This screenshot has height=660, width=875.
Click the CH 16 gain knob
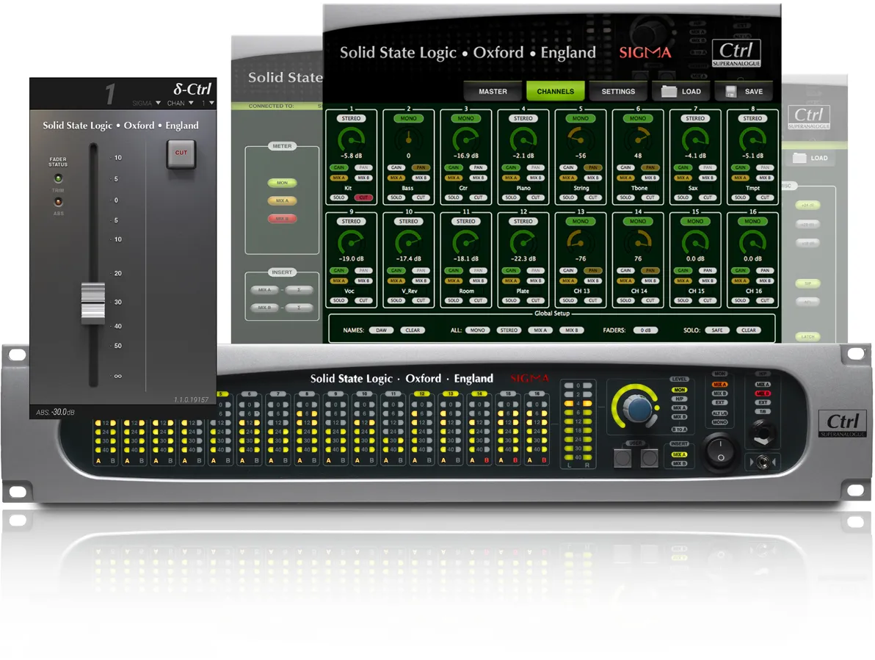pyautogui.click(x=753, y=242)
